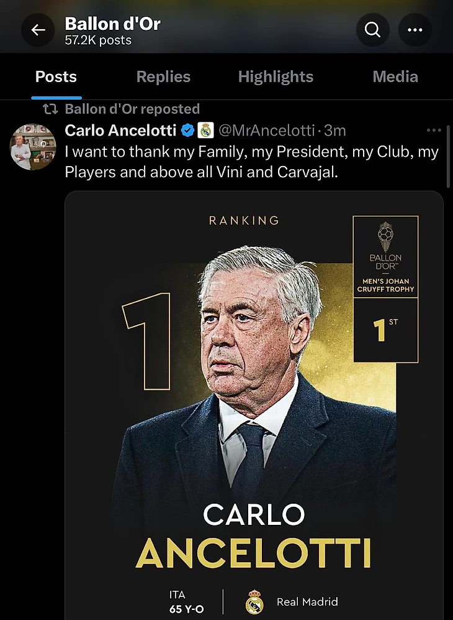Open the Ancelotti ranking image
Viewport: 453px width, 620px height.
(x=254, y=404)
